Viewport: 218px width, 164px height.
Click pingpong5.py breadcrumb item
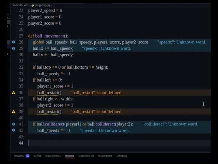click(x=43, y=5)
